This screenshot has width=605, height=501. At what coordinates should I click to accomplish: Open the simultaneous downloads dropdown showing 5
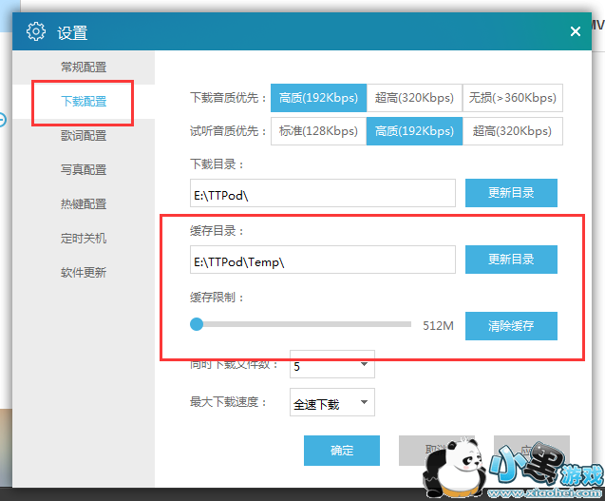coord(332,365)
